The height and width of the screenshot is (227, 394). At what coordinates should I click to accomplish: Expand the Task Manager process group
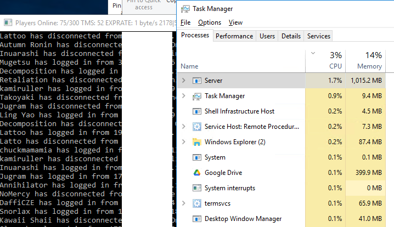(x=184, y=95)
